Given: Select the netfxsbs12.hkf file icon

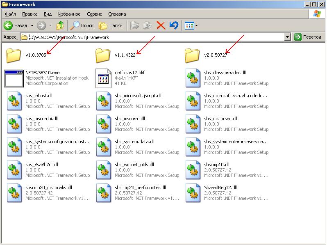Looking at the screenshot, I should pyautogui.click(x=103, y=78).
